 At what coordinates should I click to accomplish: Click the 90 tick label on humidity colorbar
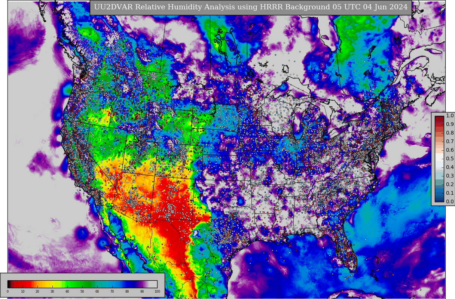coord(142,292)
